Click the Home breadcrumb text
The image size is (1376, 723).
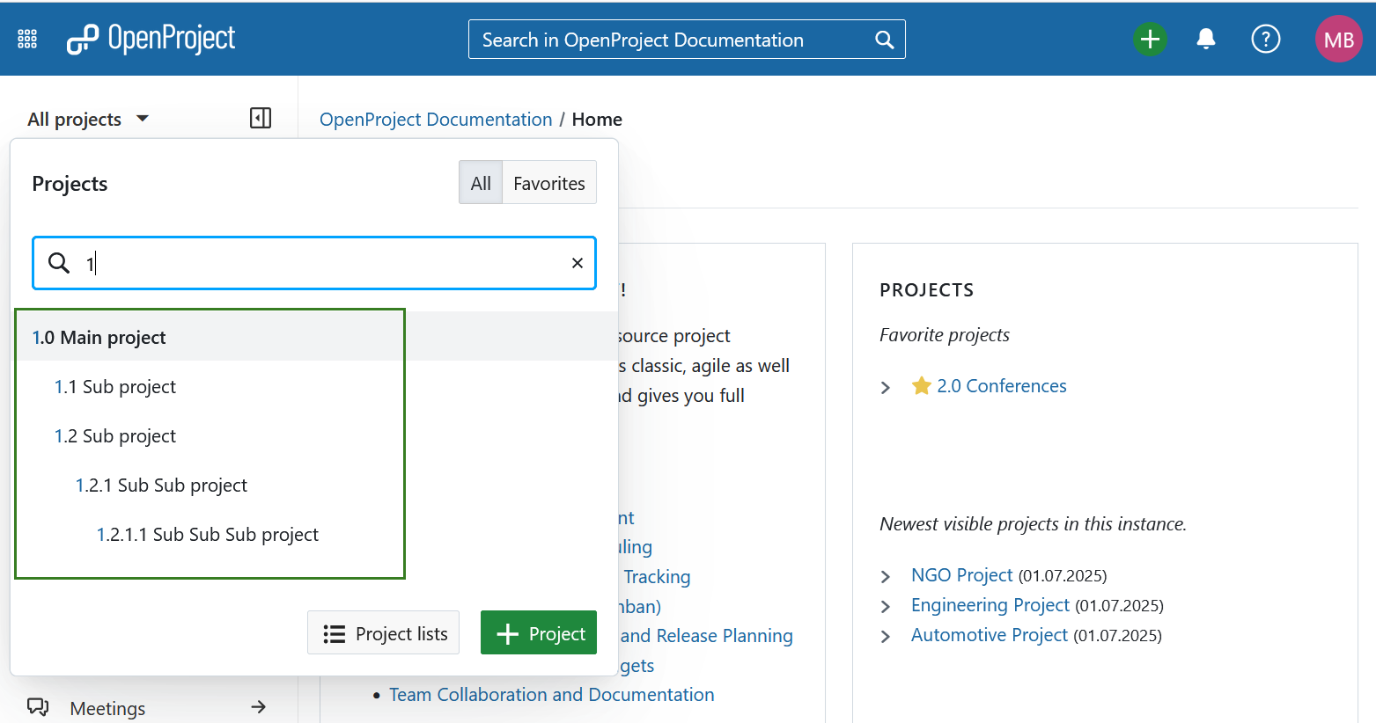597,120
